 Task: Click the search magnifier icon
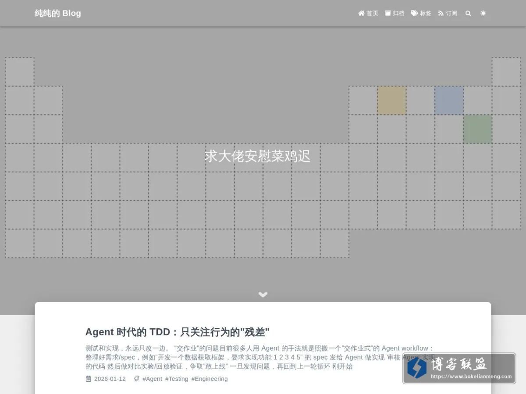pos(468,13)
